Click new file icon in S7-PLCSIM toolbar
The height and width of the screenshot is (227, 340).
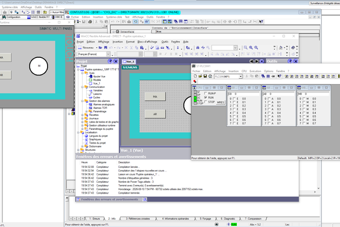(195, 76)
